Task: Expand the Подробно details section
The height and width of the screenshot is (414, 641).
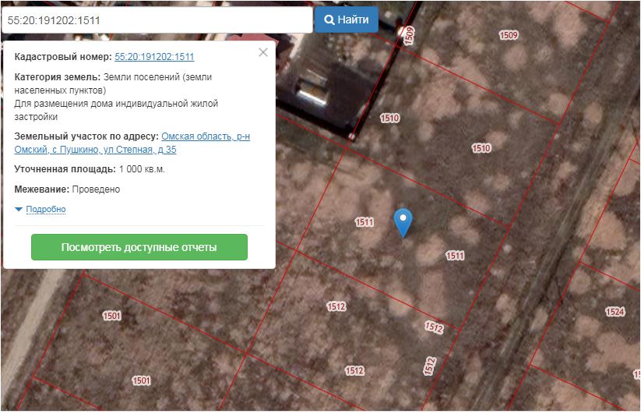Action: (x=45, y=209)
